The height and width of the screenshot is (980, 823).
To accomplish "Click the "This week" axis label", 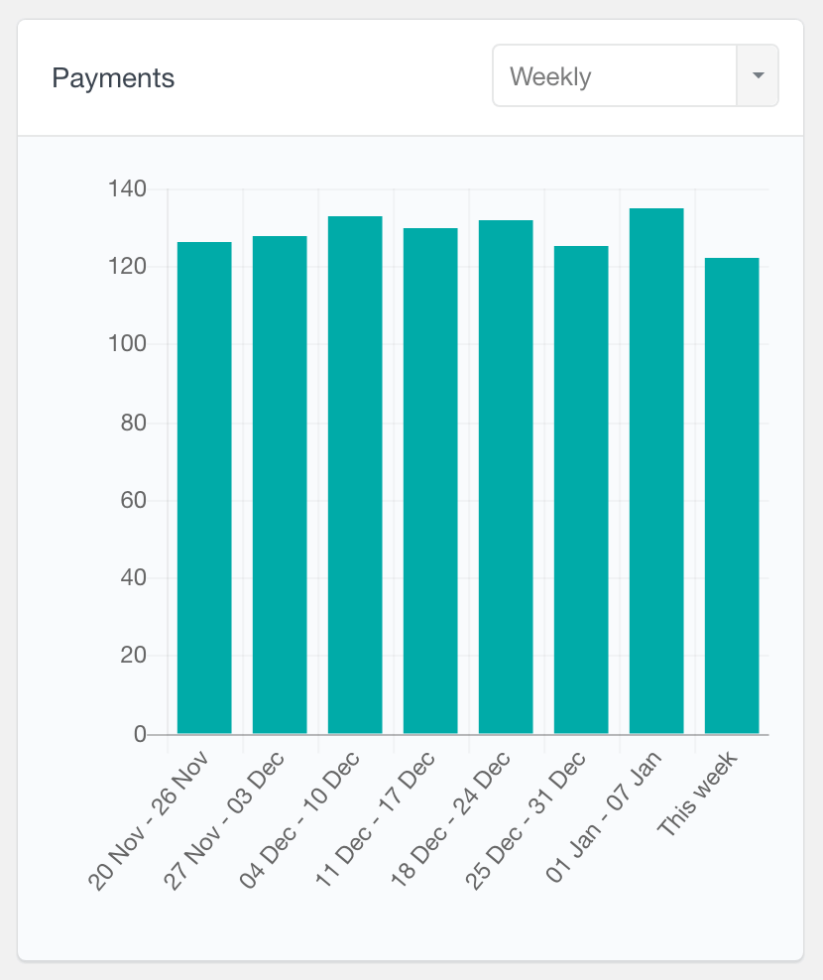I will (x=697, y=794).
